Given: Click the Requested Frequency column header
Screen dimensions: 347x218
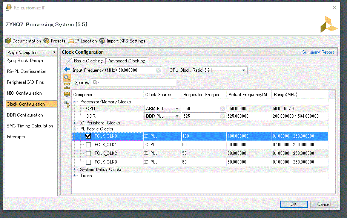Looking at the screenshot, I should pyautogui.click(x=204, y=95).
